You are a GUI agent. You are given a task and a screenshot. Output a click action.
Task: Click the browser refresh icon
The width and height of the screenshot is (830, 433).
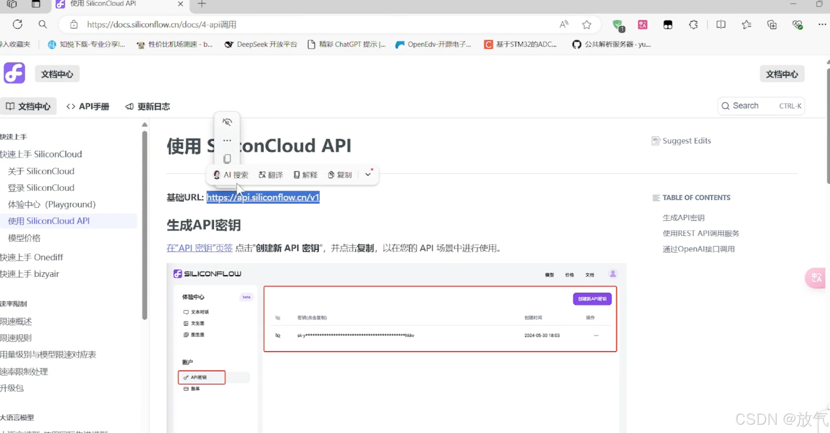click(x=18, y=25)
